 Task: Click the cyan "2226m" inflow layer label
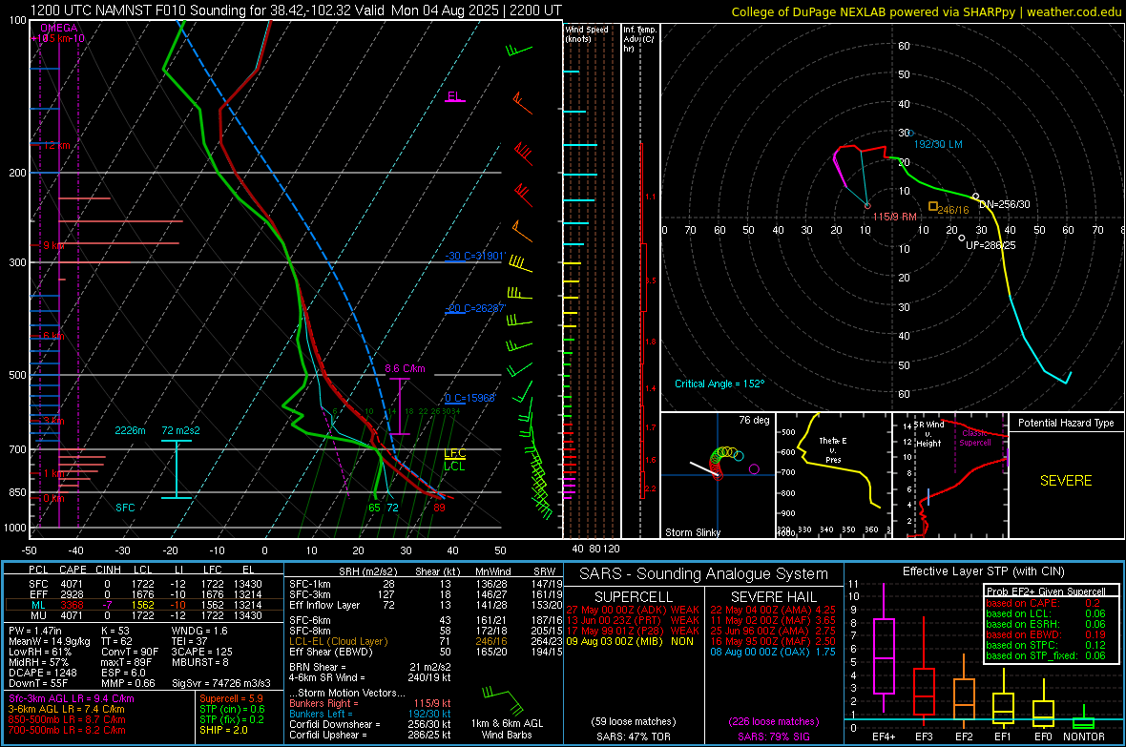[x=130, y=430]
